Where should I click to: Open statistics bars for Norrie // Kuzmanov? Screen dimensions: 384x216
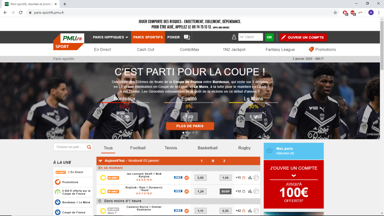point(250,211)
